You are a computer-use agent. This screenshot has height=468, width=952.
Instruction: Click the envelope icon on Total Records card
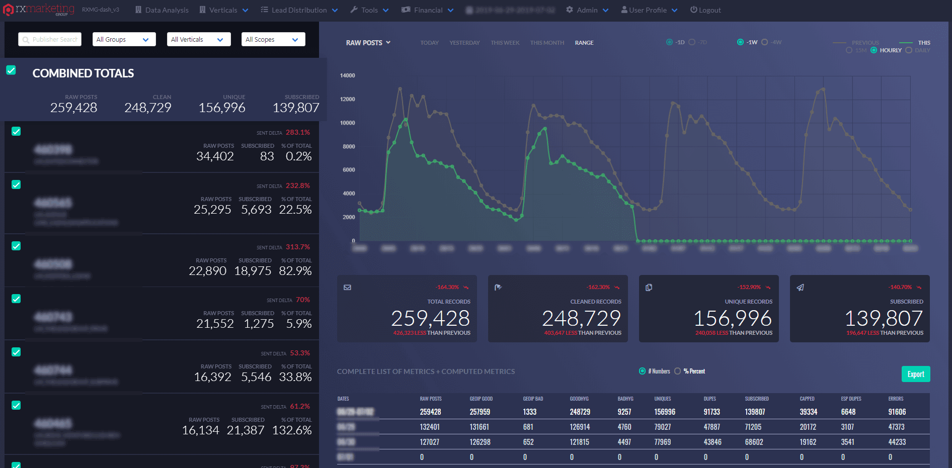coord(347,288)
